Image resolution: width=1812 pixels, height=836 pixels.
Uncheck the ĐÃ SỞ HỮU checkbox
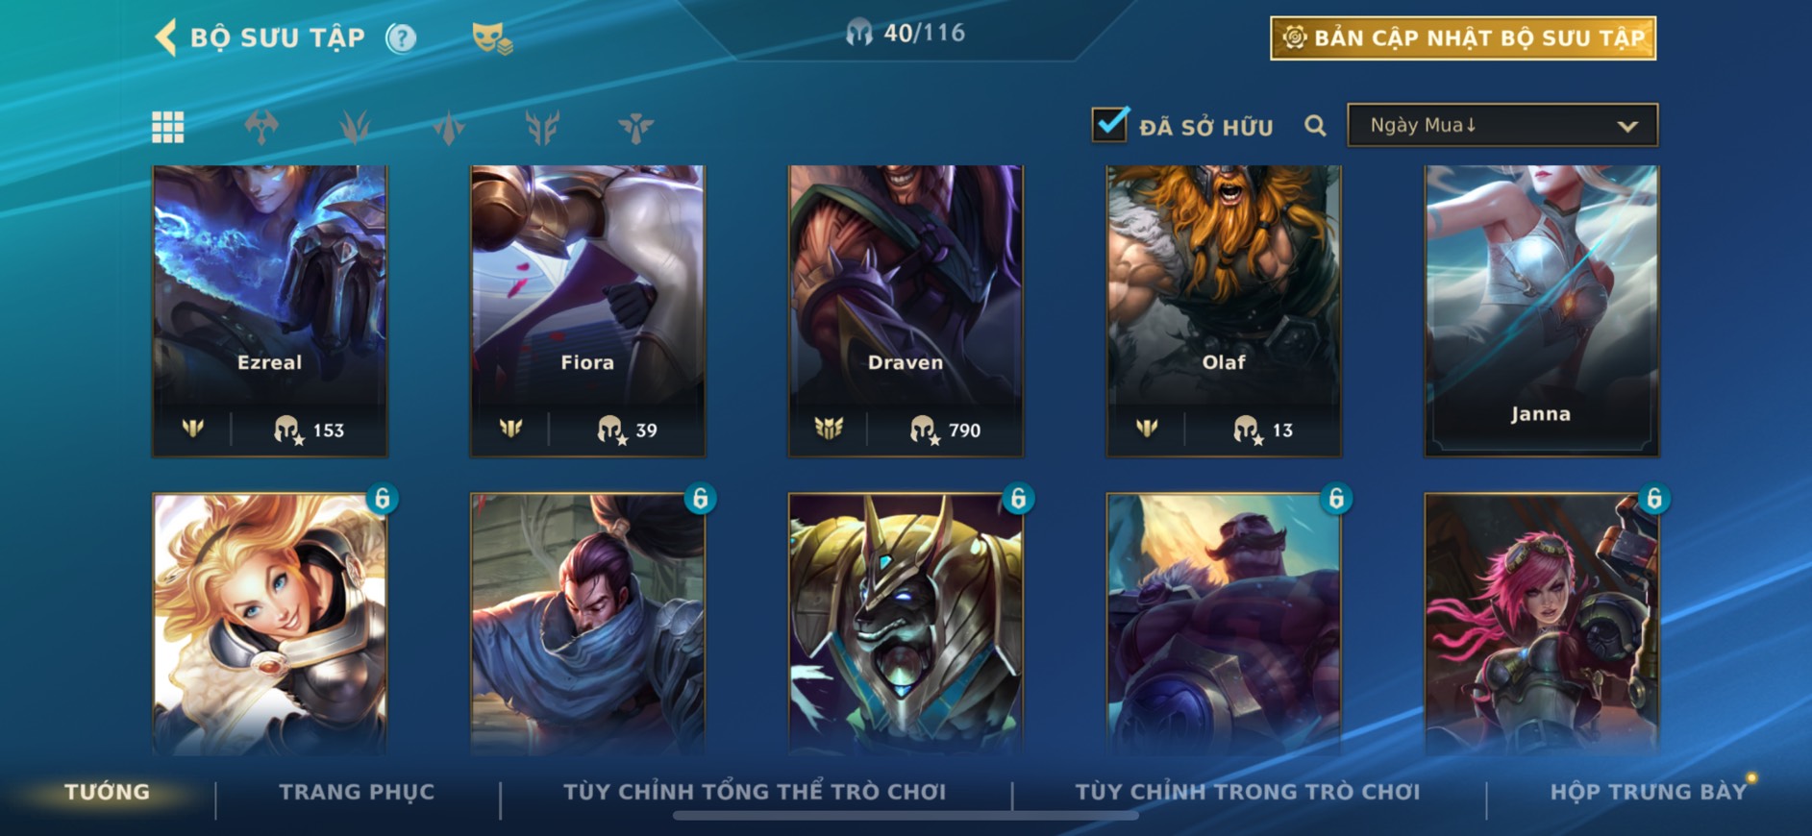1110,124
